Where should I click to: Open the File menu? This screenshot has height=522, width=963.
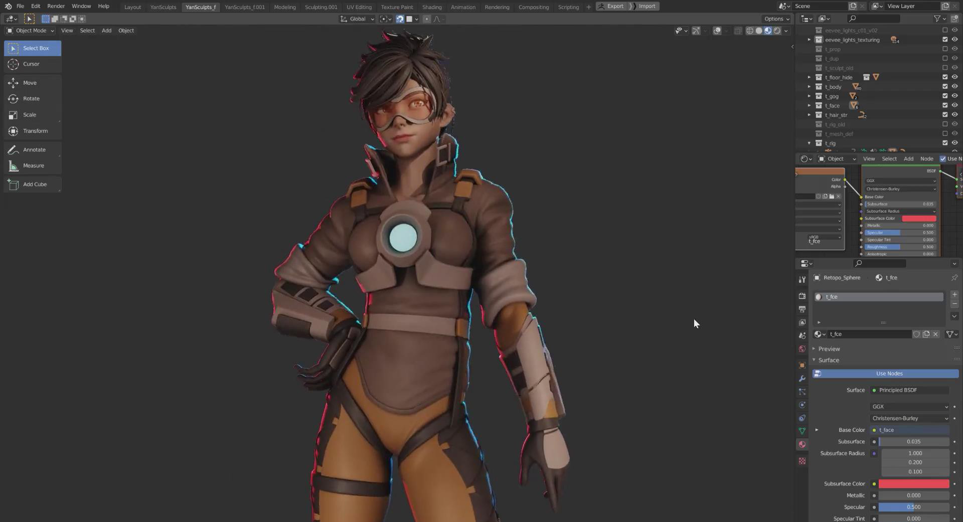(20, 7)
